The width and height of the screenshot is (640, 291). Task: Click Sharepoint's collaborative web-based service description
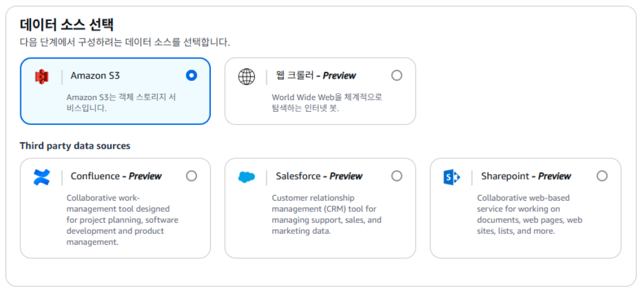click(x=530, y=215)
